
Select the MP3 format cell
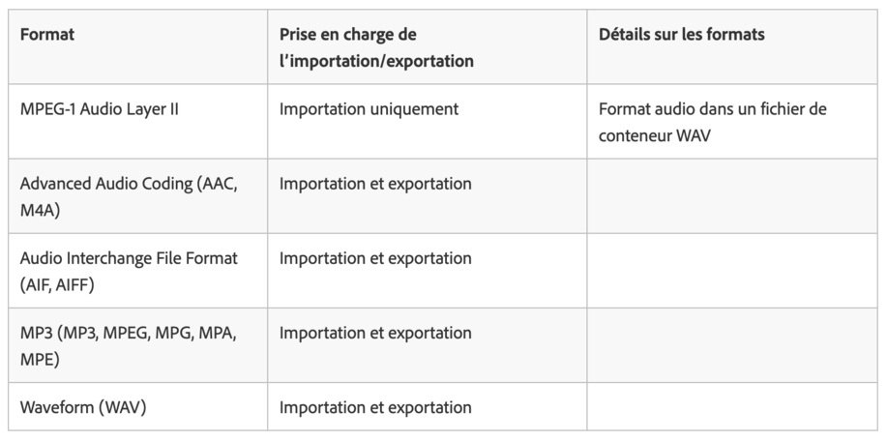point(128,345)
